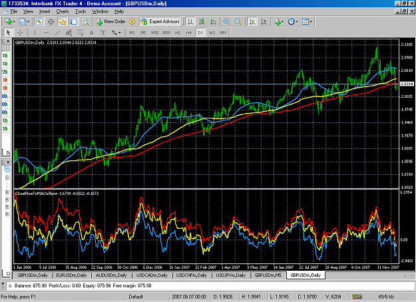Open the Strategy Tester magnifier icon

tap(85, 22)
